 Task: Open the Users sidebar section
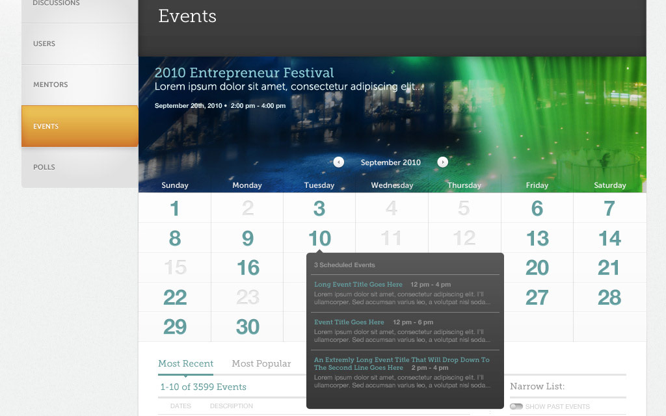tap(44, 44)
